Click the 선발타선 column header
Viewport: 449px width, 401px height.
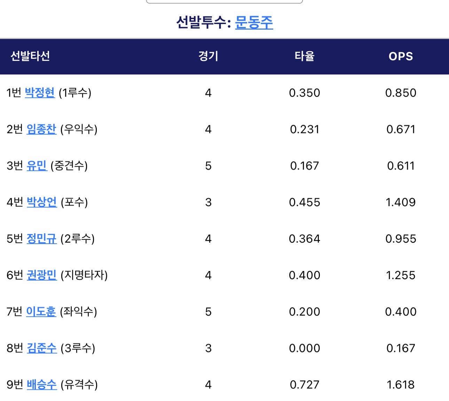click(30, 56)
